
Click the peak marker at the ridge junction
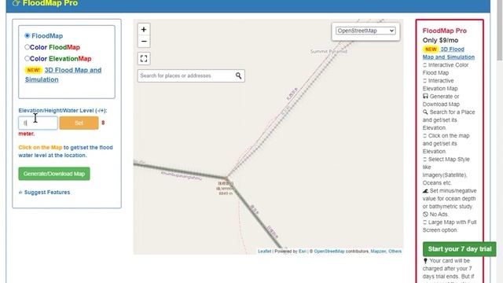tap(226, 178)
